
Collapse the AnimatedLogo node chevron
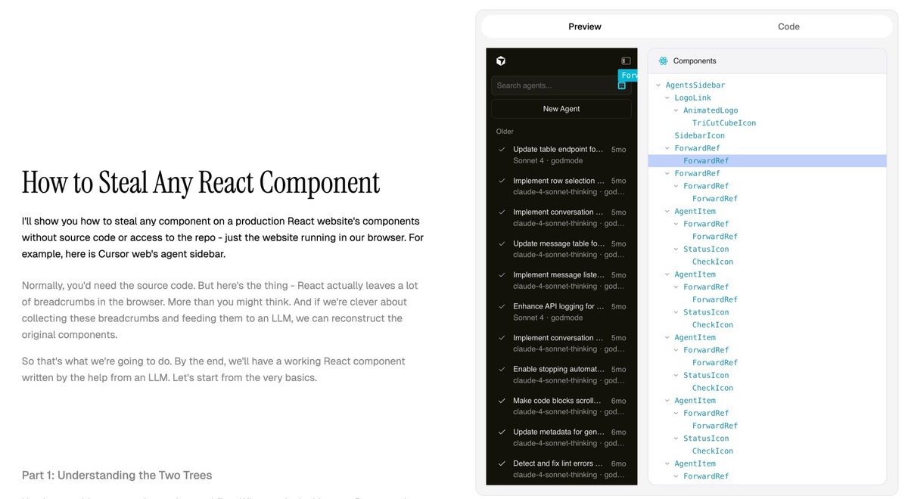point(676,110)
